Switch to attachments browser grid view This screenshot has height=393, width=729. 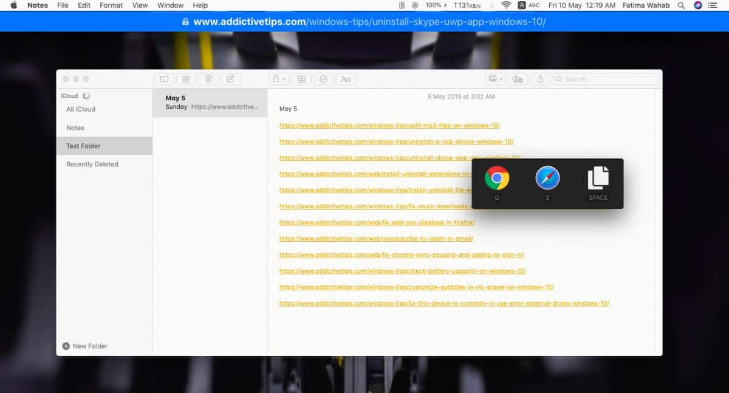point(187,79)
